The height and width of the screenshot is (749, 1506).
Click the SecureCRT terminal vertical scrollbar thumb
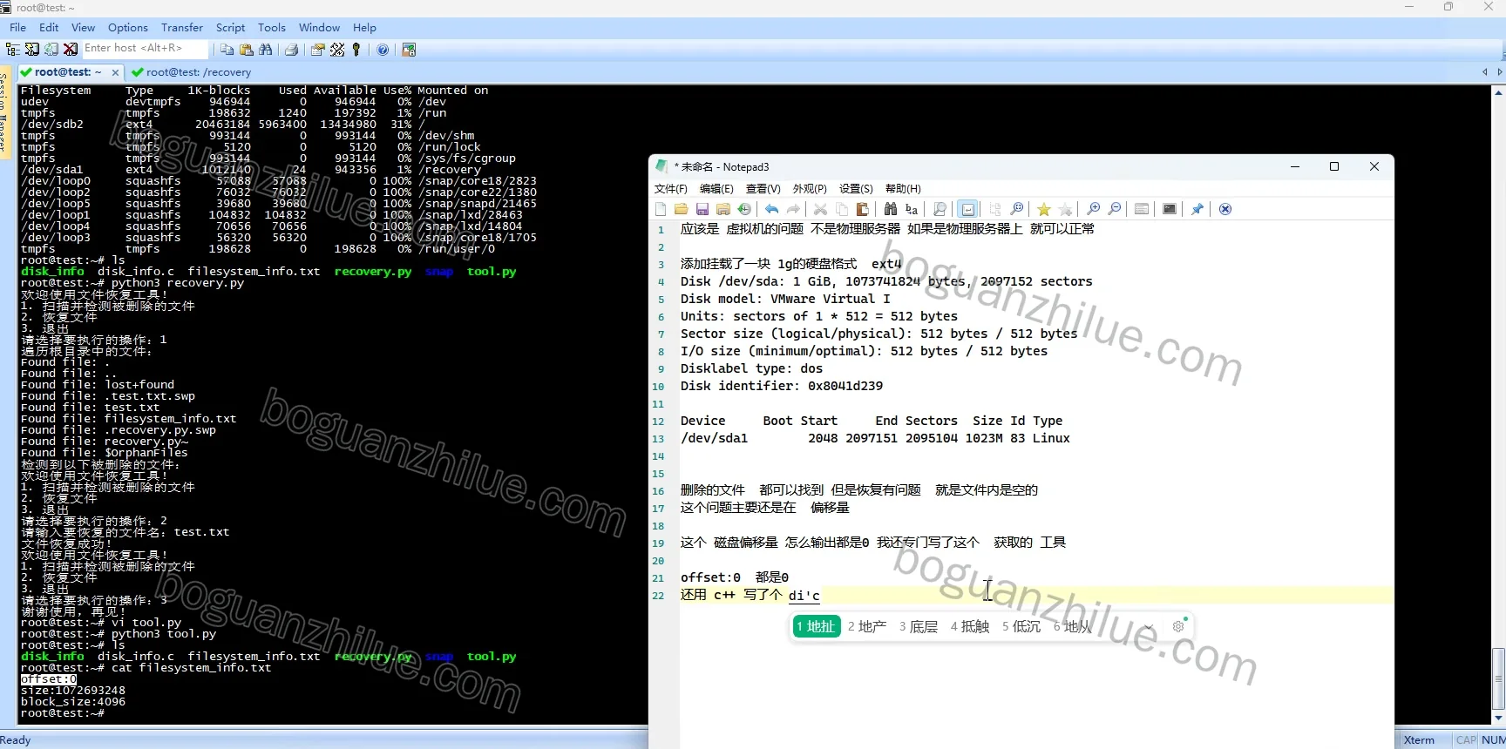(x=1499, y=679)
